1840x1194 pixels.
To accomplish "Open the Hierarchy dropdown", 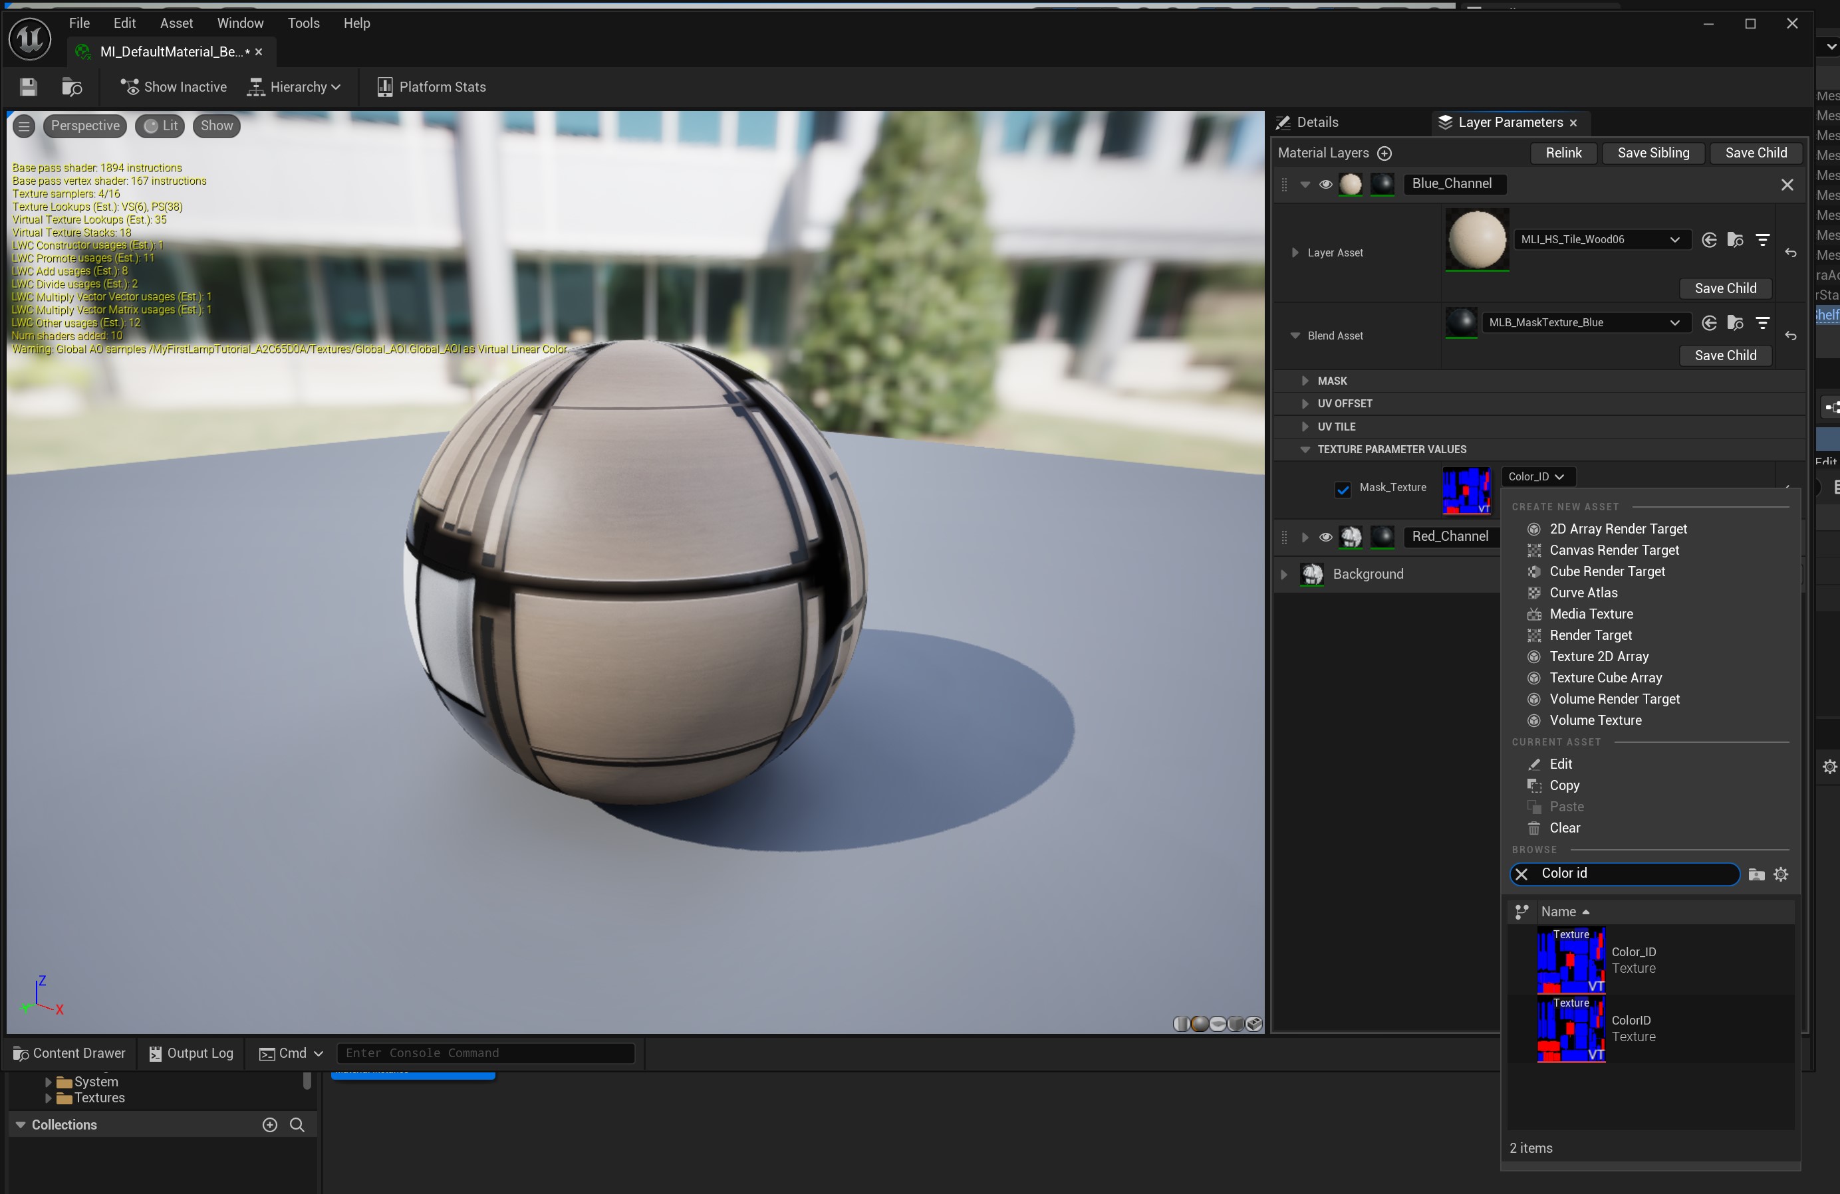I will (294, 86).
